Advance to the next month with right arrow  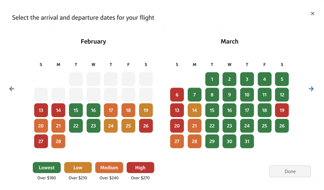point(311,89)
